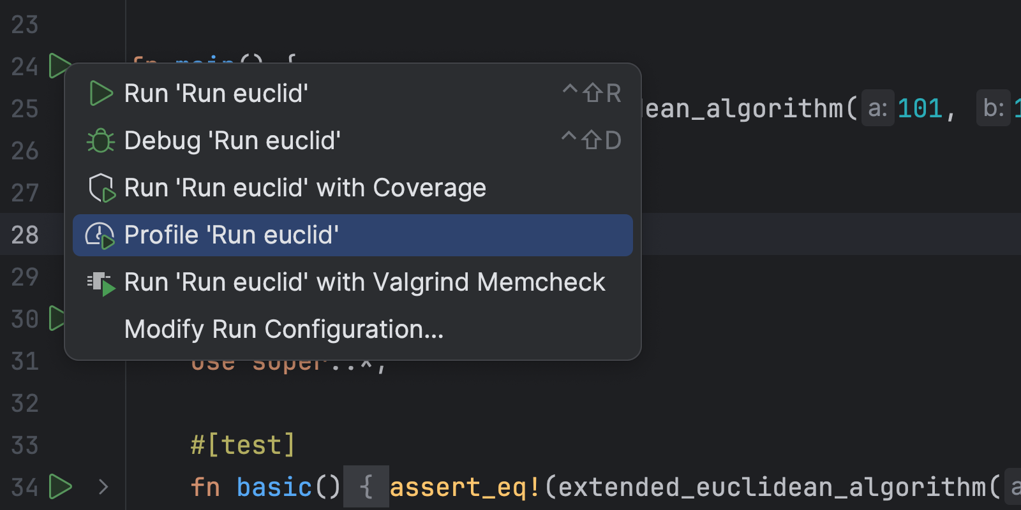The height and width of the screenshot is (510, 1021).
Task: Click the green Run icon in menu
Action: (x=101, y=94)
